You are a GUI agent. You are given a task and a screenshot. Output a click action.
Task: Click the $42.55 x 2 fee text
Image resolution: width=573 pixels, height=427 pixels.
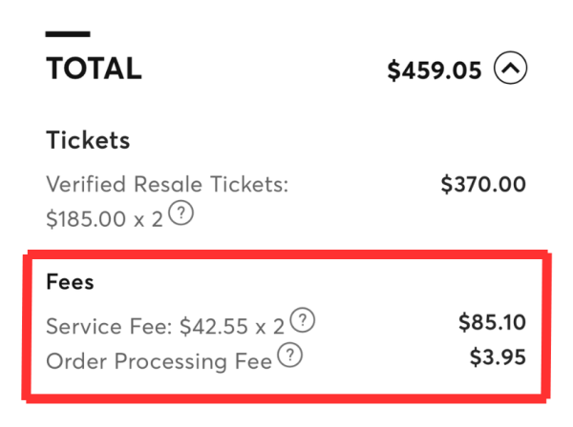tap(232, 326)
